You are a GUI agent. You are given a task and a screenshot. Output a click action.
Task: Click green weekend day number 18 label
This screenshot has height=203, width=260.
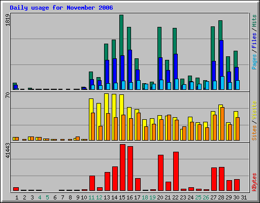[x=145, y=197]
